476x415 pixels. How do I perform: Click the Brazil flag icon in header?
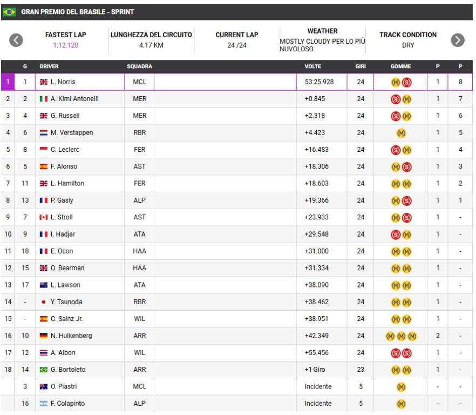9,12
